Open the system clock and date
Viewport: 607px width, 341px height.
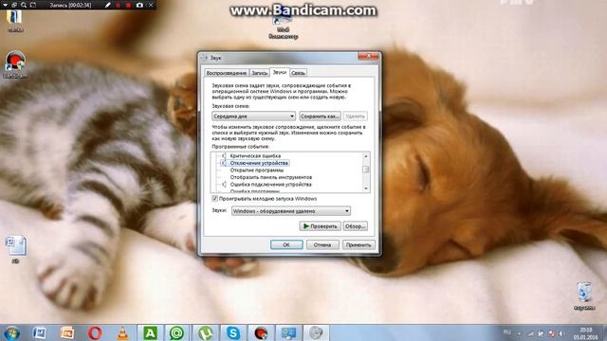[585, 333]
